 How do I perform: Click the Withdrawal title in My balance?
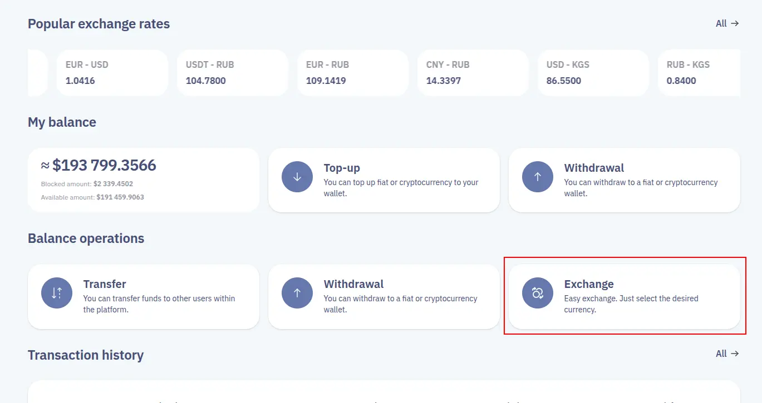click(594, 168)
